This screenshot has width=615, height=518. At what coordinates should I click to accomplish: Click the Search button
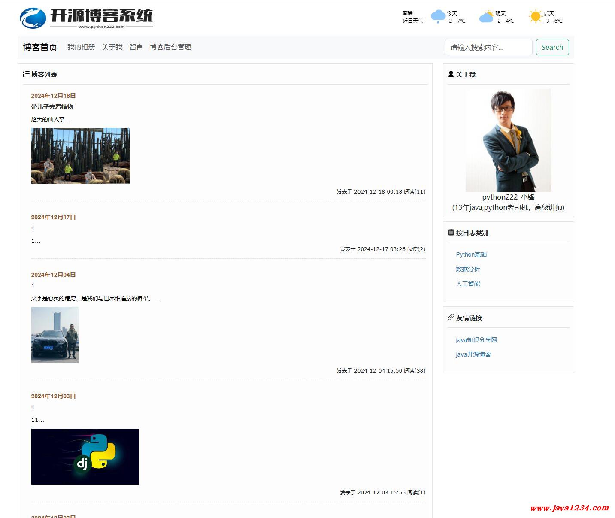(552, 47)
